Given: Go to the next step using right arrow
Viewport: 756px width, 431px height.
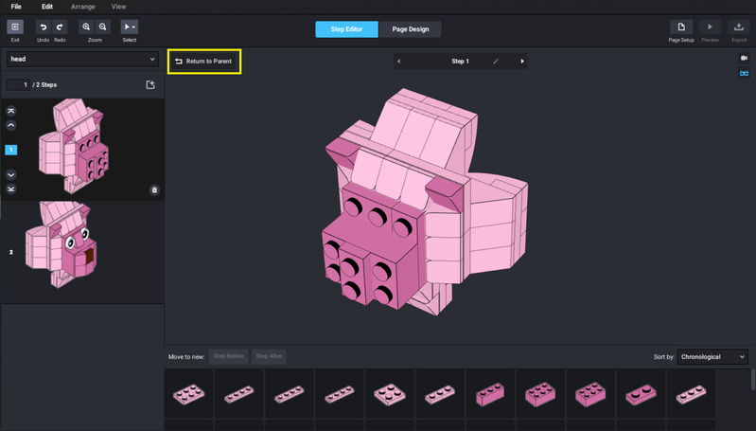Looking at the screenshot, I should pos(522,62).
